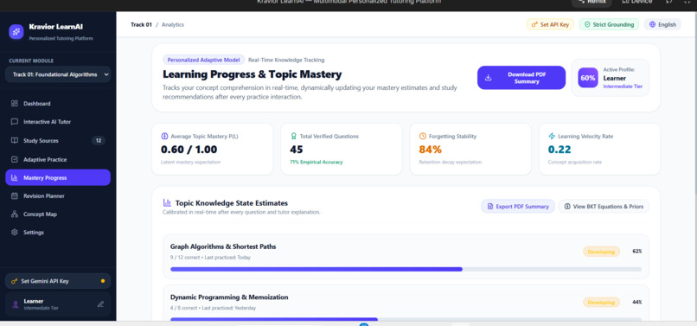The width and height of the screenshot is (697, 326).
Task: Click the Graph Algorithms 62% progress bar
Action: coord(406,269)
